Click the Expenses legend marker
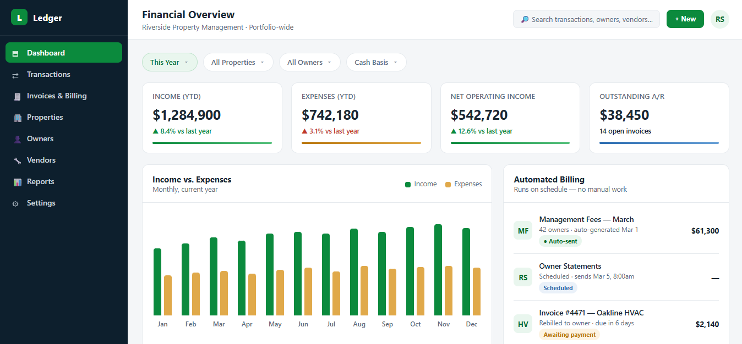742x344 pixels. (x=448, y=185)
